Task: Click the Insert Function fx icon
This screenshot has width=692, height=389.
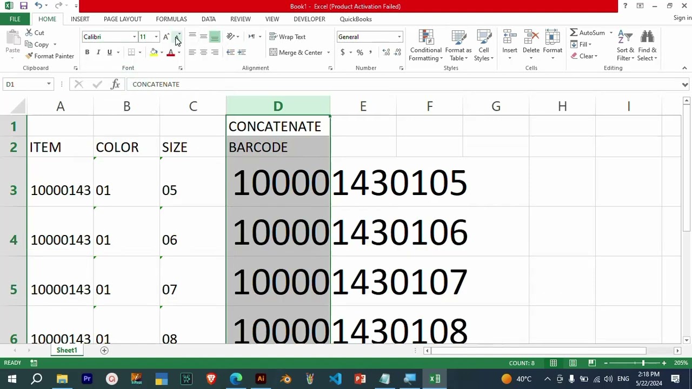Action: [x=115, y=84]
